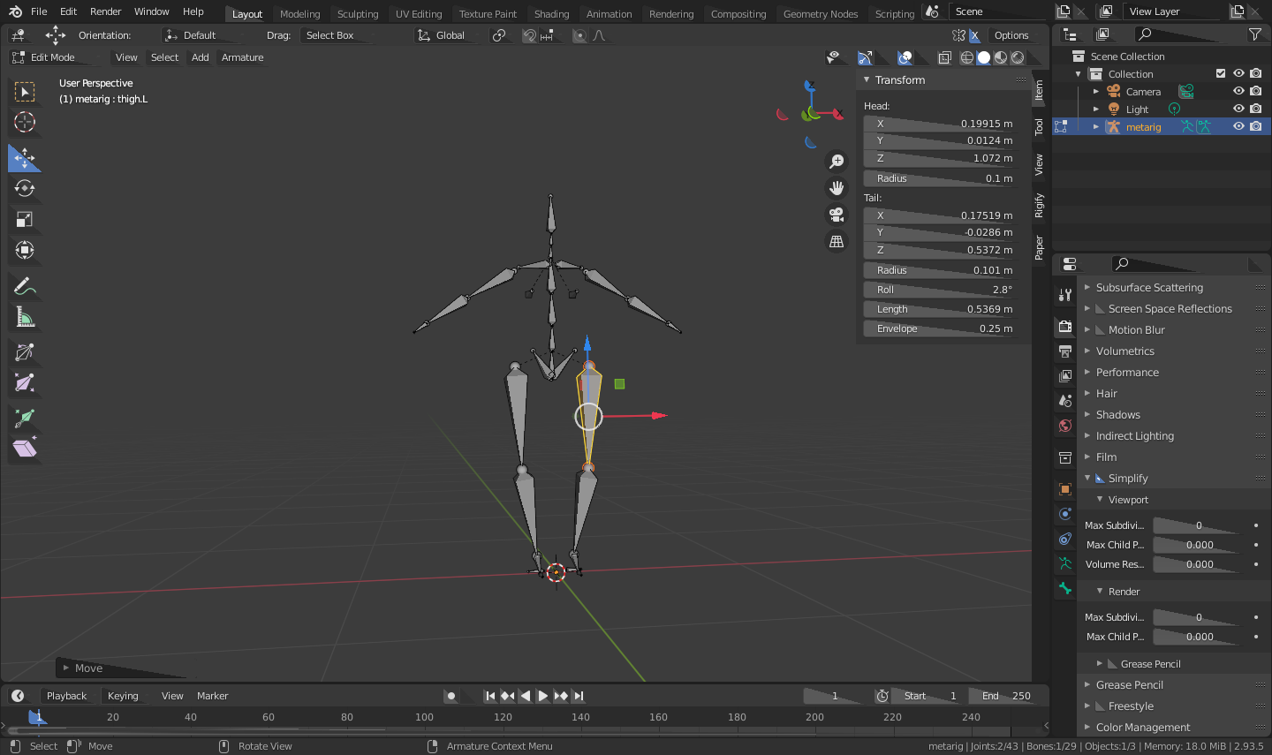Adjust Viewport Max Child Particles slider

click(x=1198, y=545)
